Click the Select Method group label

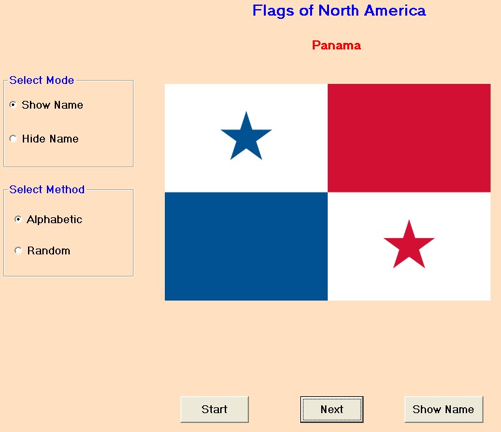coord(47,189)
